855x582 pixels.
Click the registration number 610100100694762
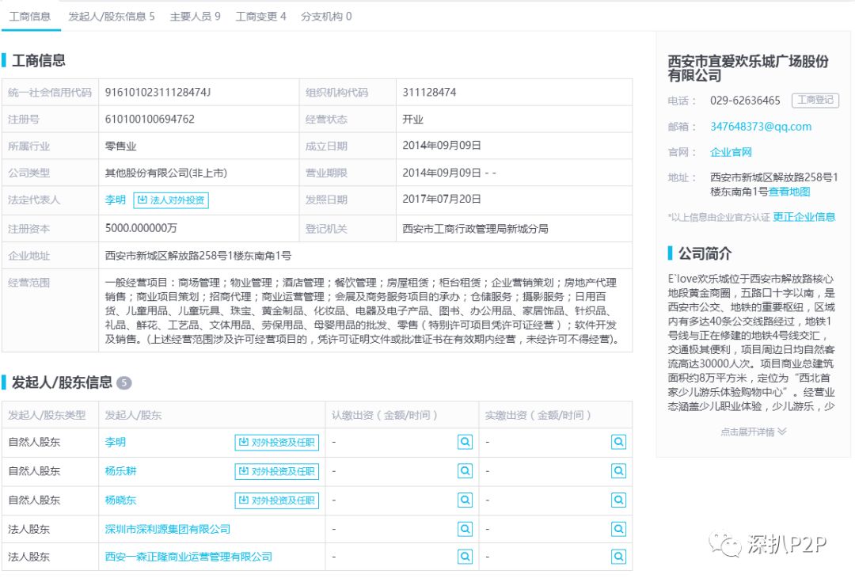tap(150, 119)
